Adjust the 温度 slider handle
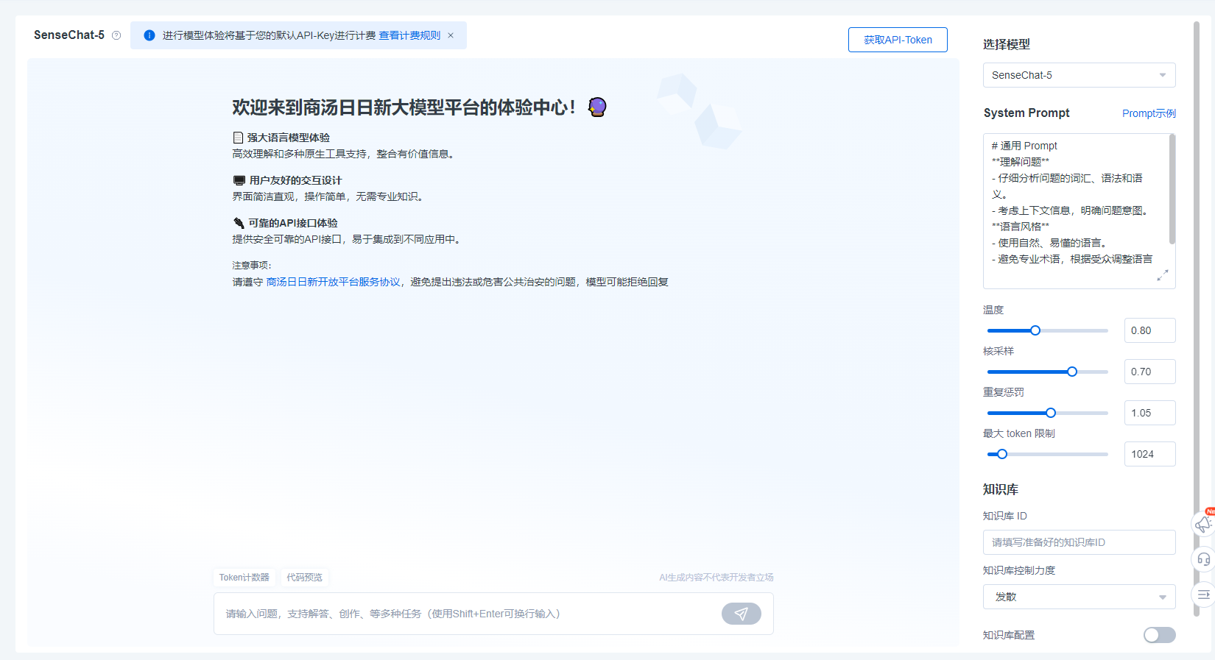1215x660 pixels. pyautogui.click(x=1035, y=330)
